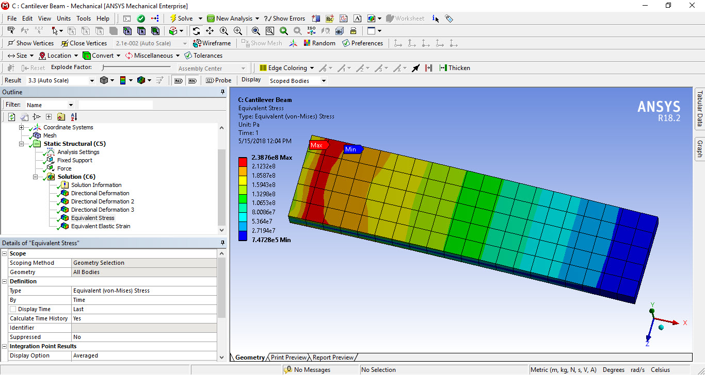Screen dimensions: 705x375
Task: Click the Random colors icon
Action: click(319, 43)
